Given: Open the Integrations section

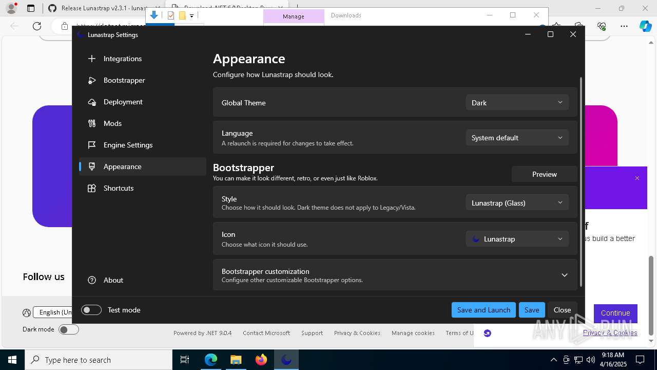Looking at the screenshot, I should [142, 59].
